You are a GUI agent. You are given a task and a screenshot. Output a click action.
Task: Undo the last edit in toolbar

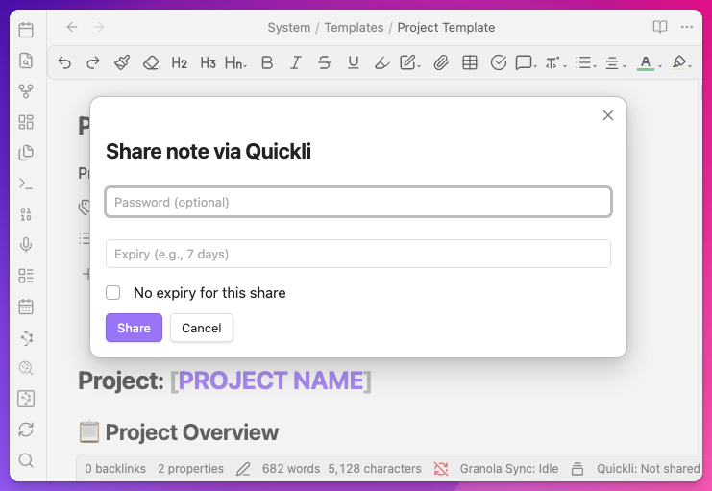click(x=65, y=62)
